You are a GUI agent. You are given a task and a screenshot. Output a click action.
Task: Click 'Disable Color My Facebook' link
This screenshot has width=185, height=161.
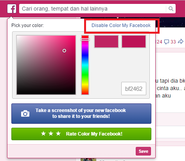(121, 25)
